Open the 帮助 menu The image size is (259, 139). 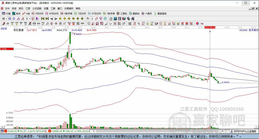pyautogui.click(x=78, y=8)
